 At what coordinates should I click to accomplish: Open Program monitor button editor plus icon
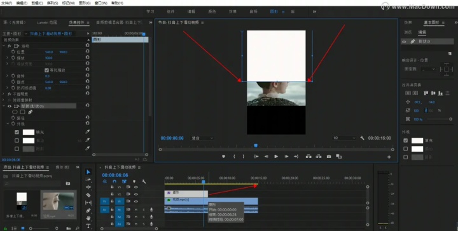(x=389, y=157)
